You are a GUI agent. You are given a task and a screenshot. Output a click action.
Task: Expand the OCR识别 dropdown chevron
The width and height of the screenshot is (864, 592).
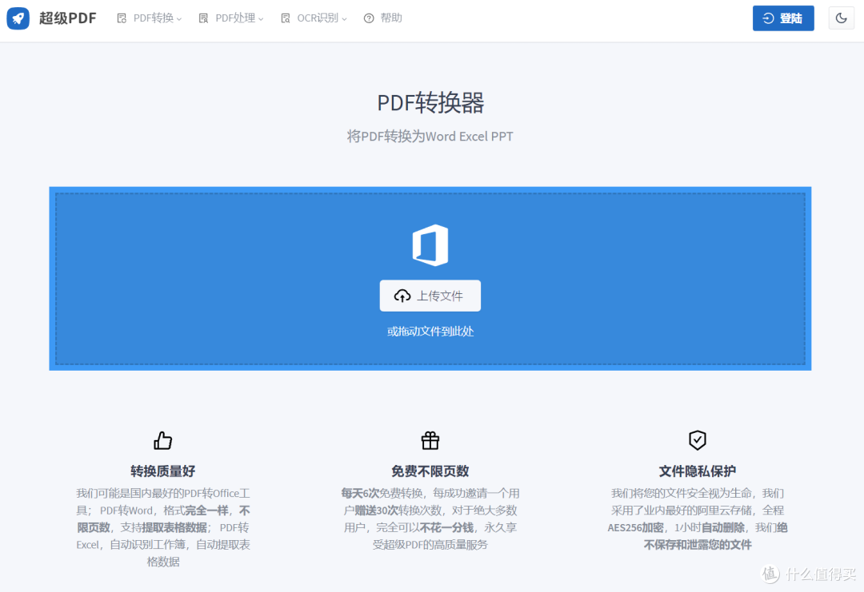[x=344, y=19]
